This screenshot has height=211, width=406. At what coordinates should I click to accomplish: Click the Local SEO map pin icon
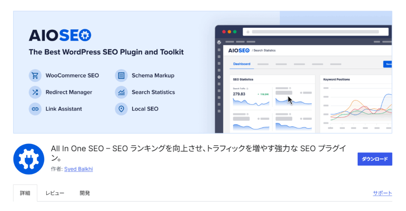click(x=121, y=109)
